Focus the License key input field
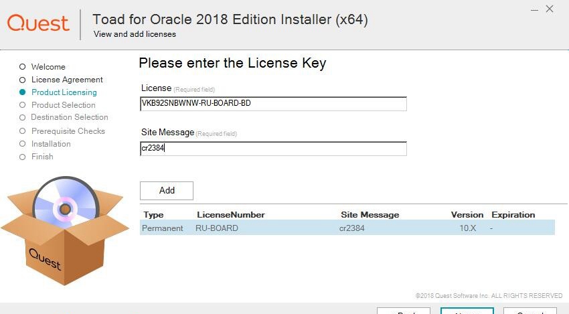This screenshot has height=314, width=569. [273, 104]
